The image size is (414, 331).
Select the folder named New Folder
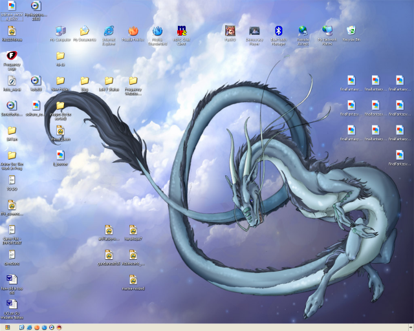point(60,83)
